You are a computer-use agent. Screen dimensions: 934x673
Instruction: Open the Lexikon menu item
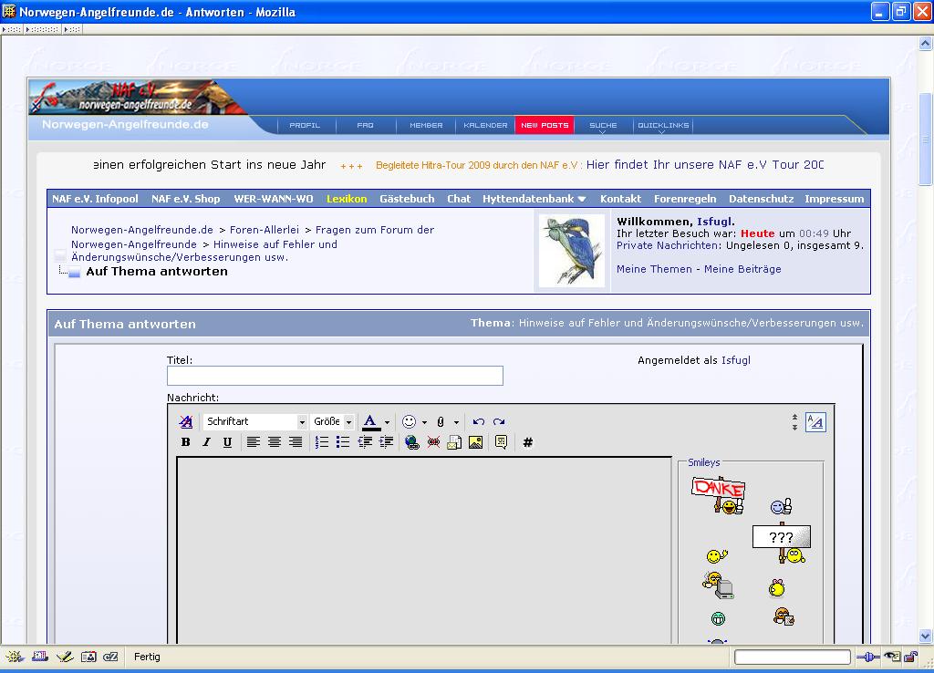(347, 199)
